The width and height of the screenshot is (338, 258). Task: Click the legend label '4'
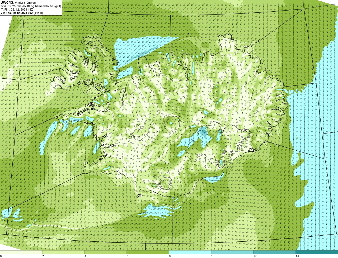coord(85,256)
